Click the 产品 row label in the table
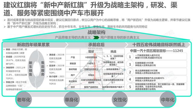The width and height of the screenshot is (193, 109). 73,57
